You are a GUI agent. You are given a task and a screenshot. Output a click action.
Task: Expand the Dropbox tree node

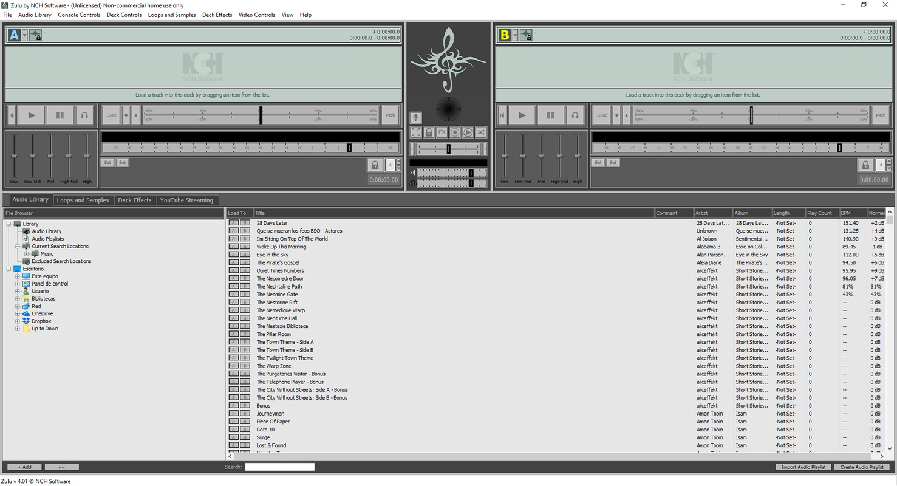tap(18, 321)
